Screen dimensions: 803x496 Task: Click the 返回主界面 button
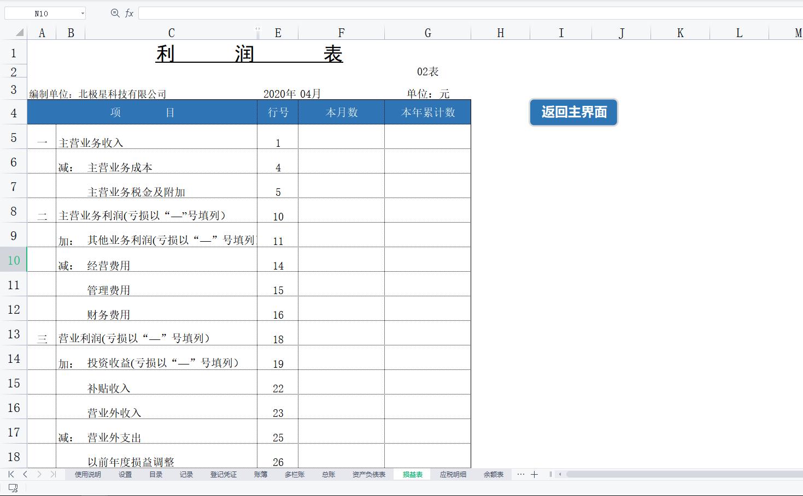tap(573, 112)
